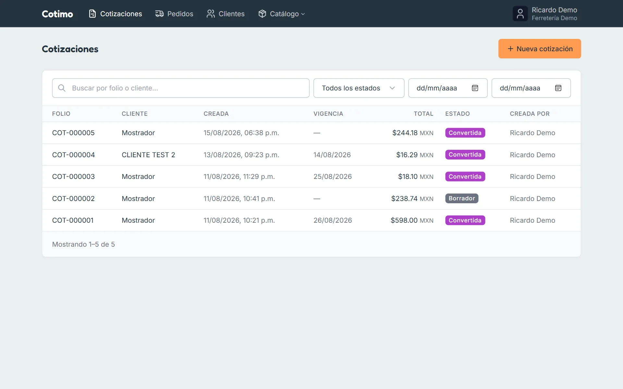Go to the Cotizaciones nav tab

pyautogui.click(x=116, y=14)
